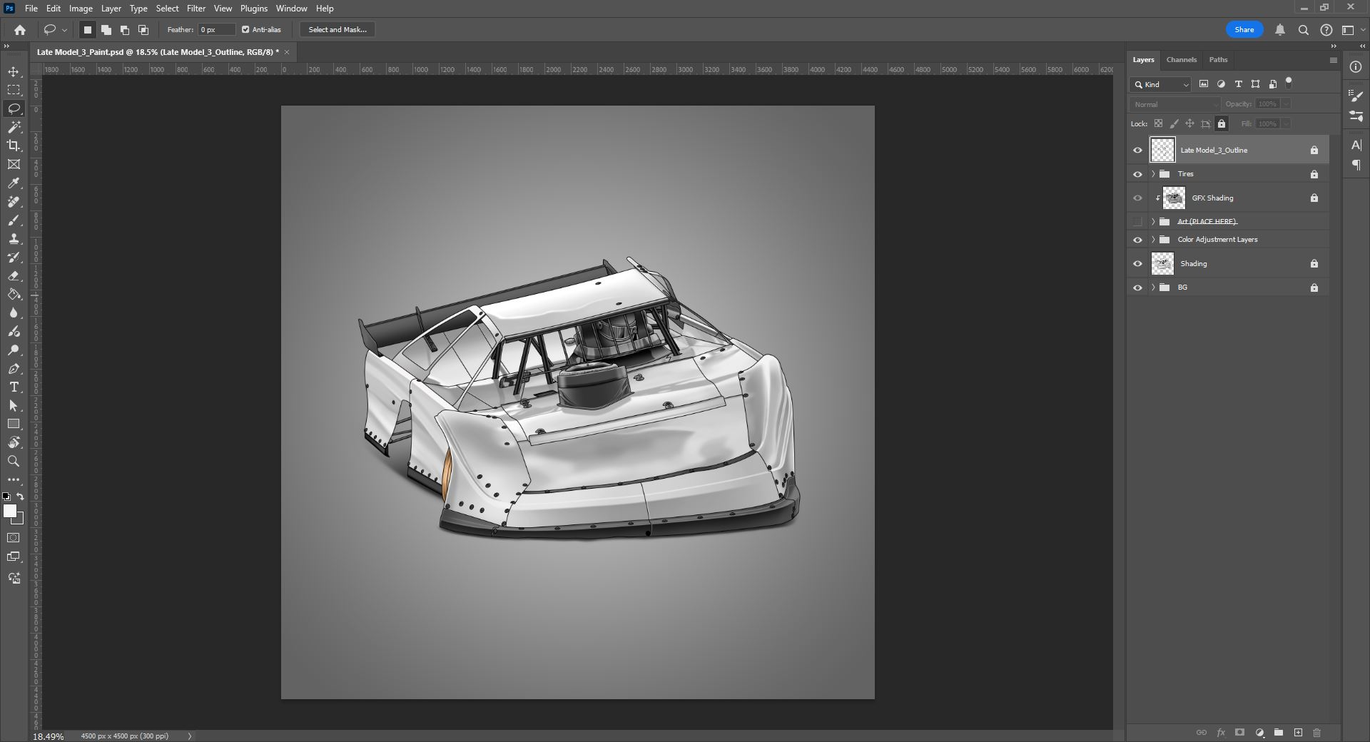
Task: Expand the Color Adjustmernt Layers group
Action: point(1152,240)
